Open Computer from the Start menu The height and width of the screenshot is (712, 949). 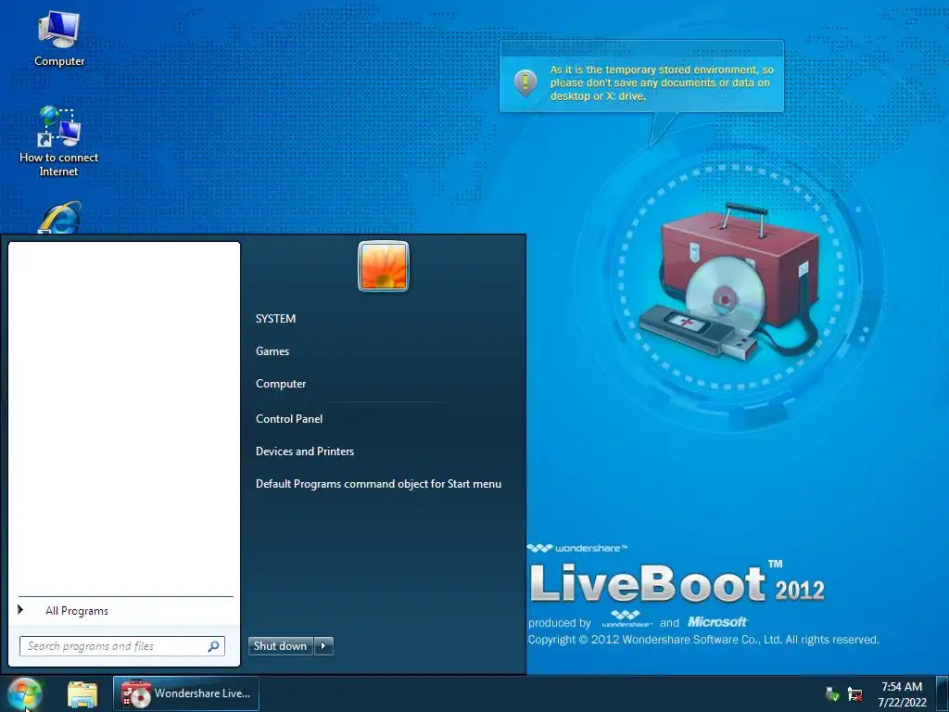[x=281, y=384]
